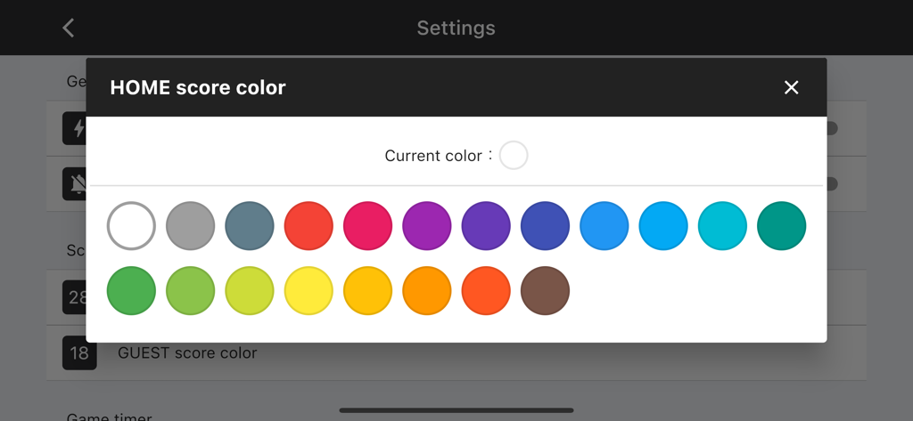Pick the gray color swatch
The image size is (913, 421).
(190, 225)
